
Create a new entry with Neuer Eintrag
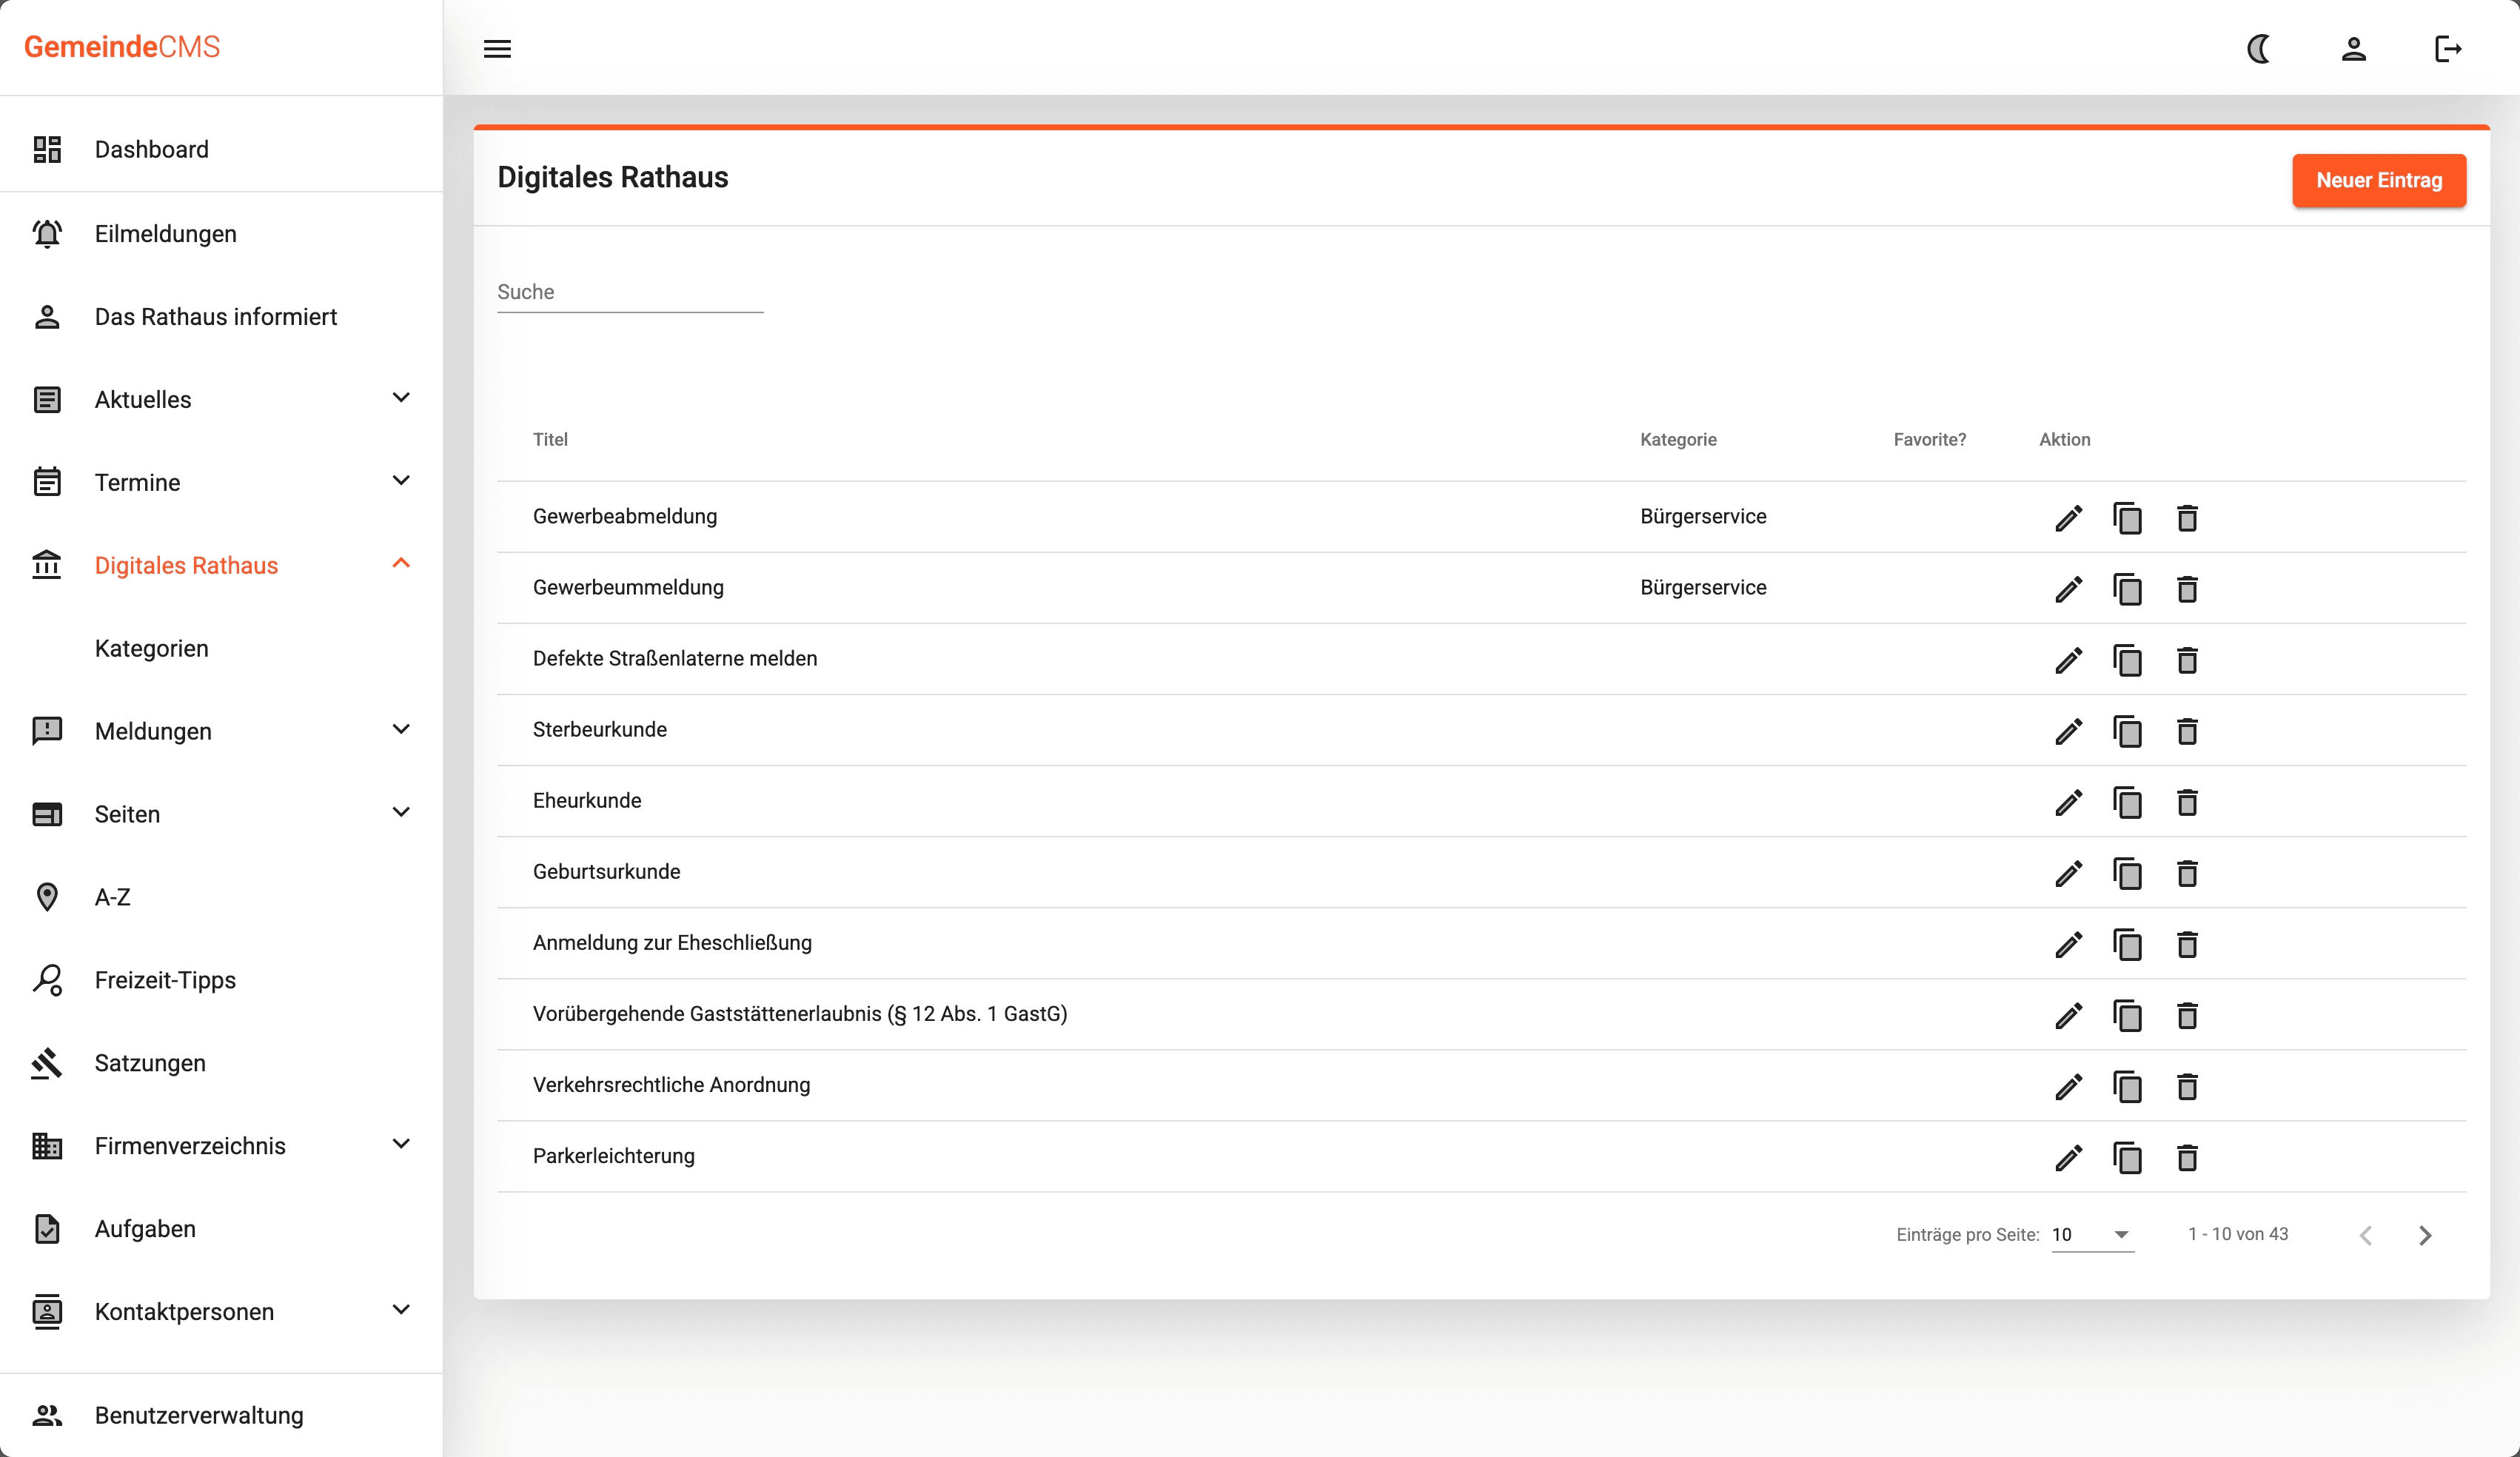click(x=2379, y=181)
